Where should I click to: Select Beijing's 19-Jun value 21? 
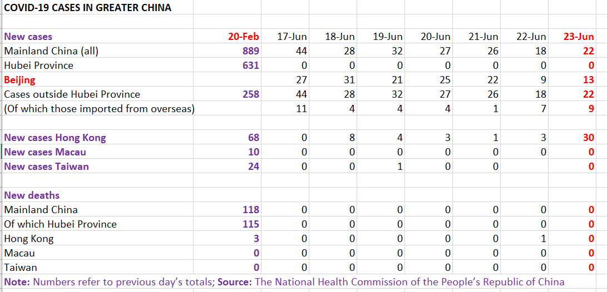397,80
